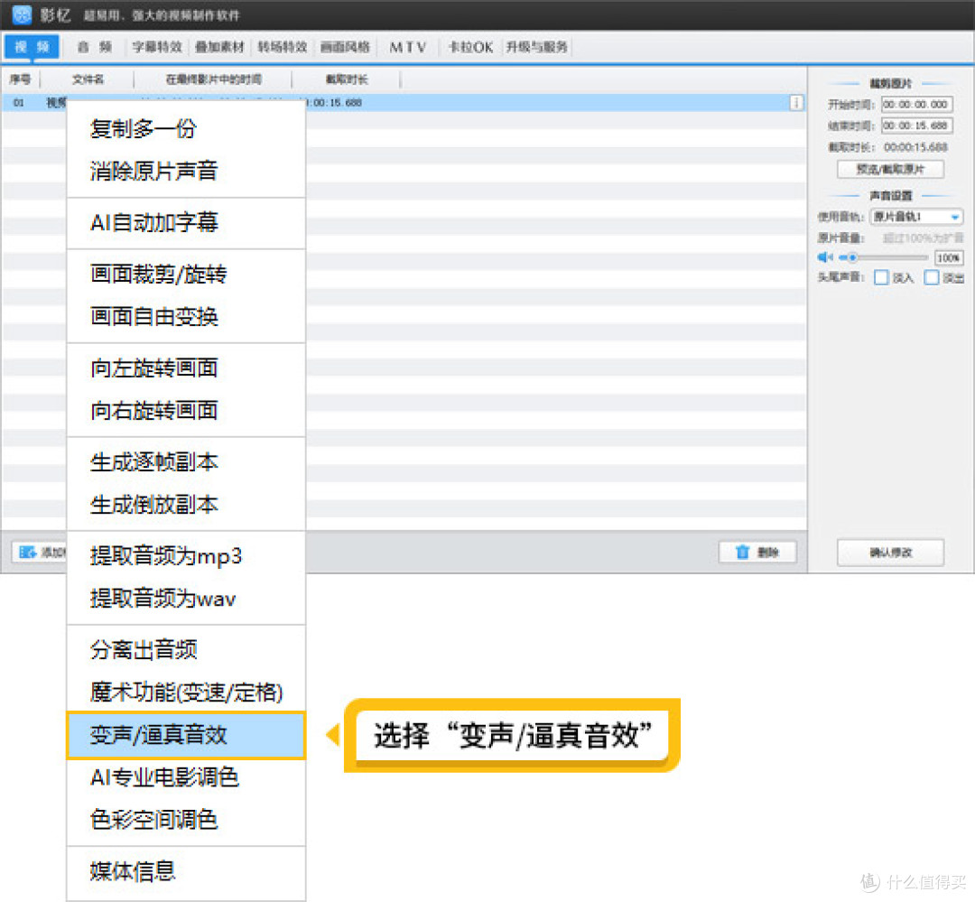Open the 使用音轨 audio track dropdown
Image resolution: width=975 pixels, height=902 pixels.
click(916, 217)
